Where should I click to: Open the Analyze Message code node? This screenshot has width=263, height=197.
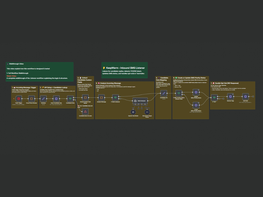pyautogui.click(x=101, y=97)
